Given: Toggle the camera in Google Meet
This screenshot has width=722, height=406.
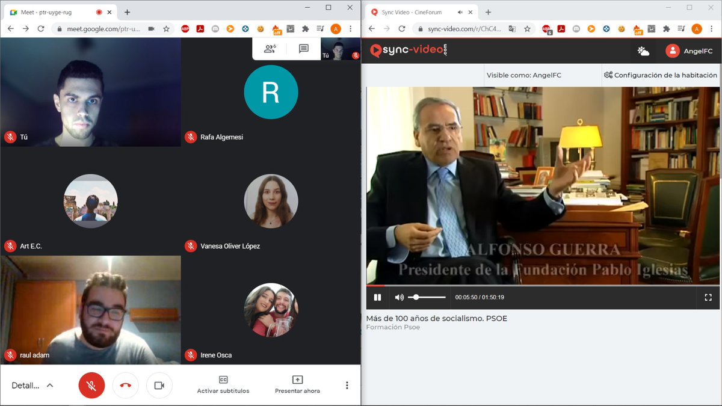Looking at the screenshot, I should click(x=159, y=386).
